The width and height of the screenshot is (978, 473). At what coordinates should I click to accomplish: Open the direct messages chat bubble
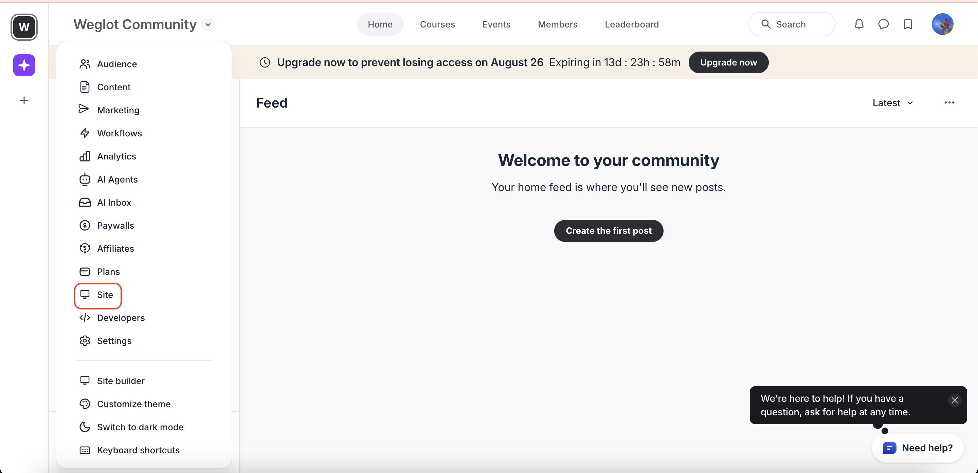click(884, 24)
